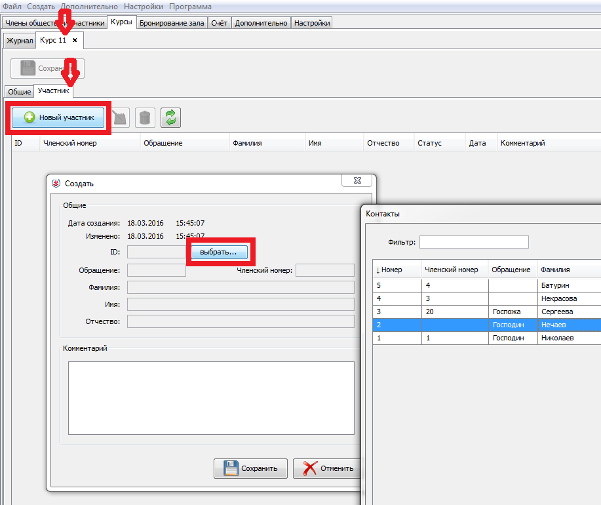
Task: Select the Николаев contact row
Action: click(487, 338)
